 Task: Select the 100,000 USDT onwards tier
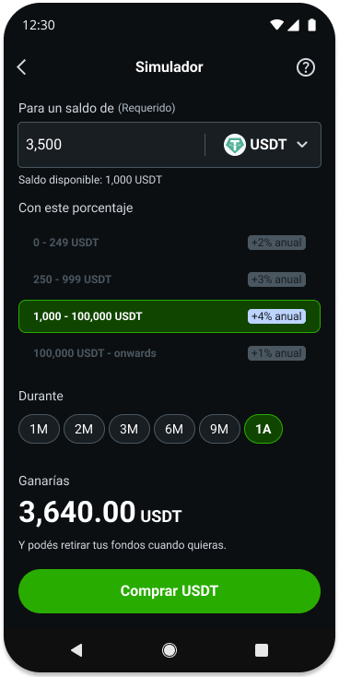[169, 353]
